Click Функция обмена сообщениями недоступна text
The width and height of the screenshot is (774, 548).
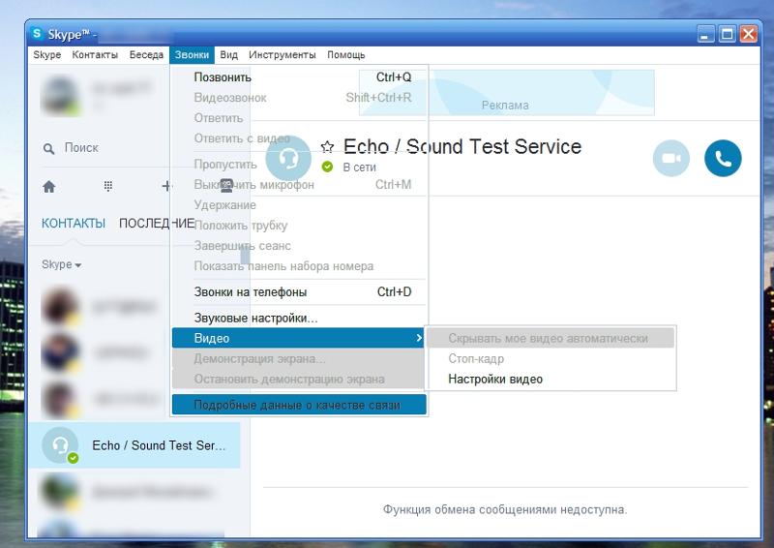click(505, 509)
